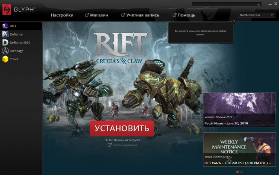Open the account dropdown at top
Viewport: 279px width, 175px height.
[227, 4]
